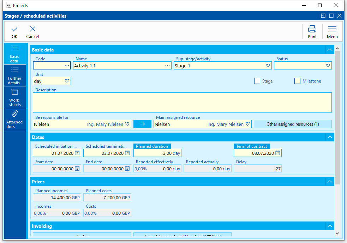Image resolution: width=347 pixels, height=243 pixels.
Task: Open calendar for Term of contract
Action: [277, 153]
